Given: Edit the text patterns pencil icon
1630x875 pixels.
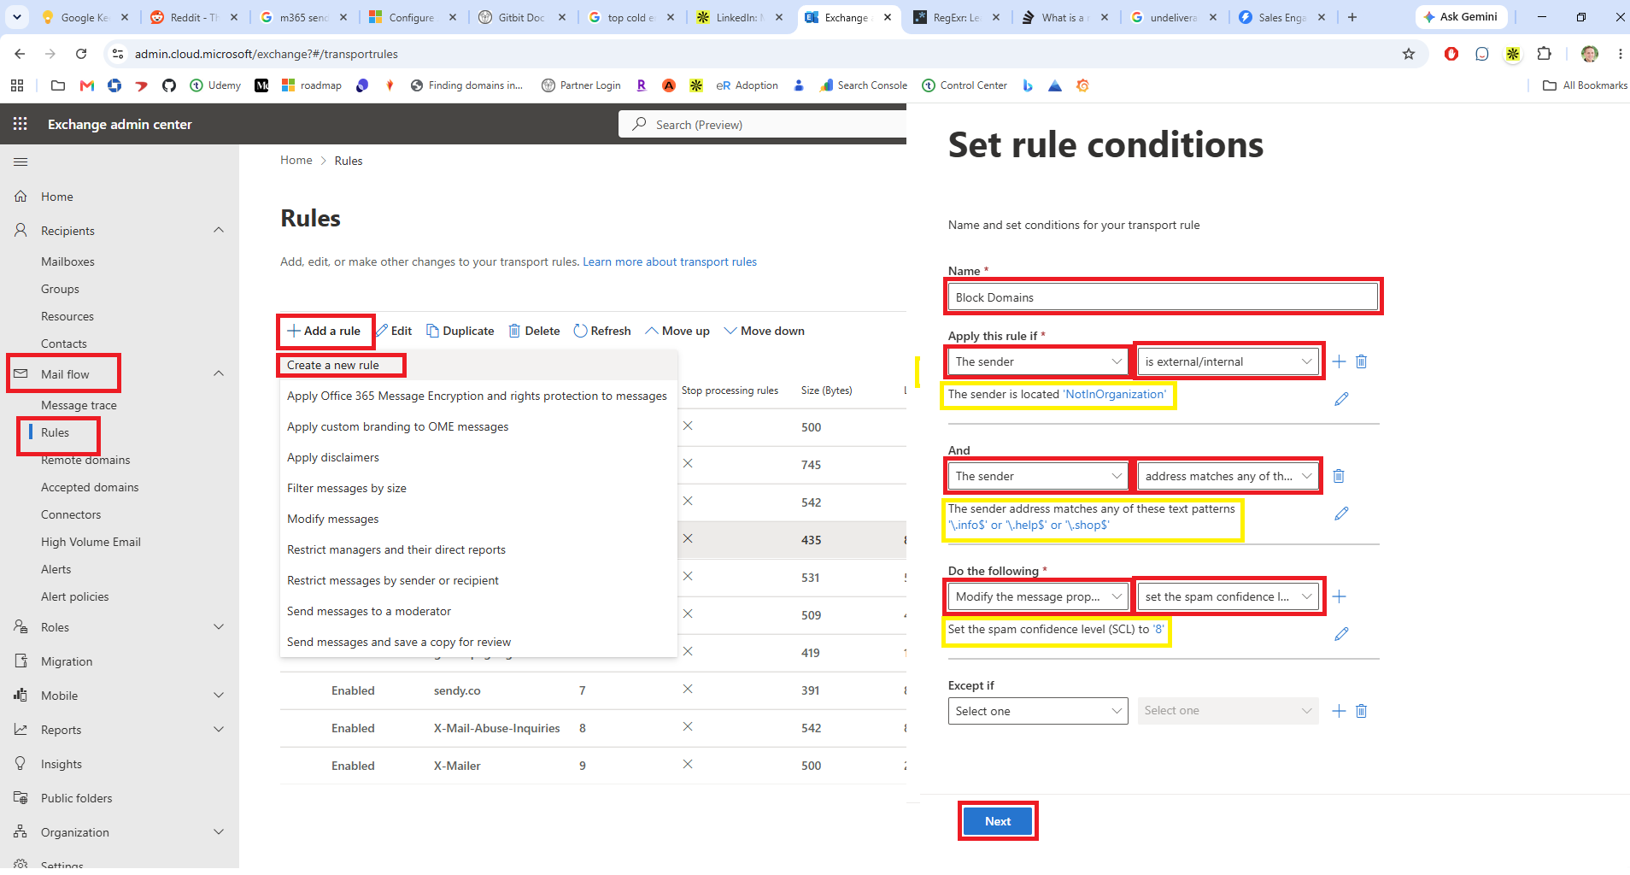Looking at the screenshot, I should tap(1341, 514).
